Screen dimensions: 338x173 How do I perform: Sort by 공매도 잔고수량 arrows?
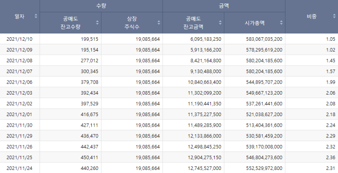pyautogui.click(x=97, y=22)
